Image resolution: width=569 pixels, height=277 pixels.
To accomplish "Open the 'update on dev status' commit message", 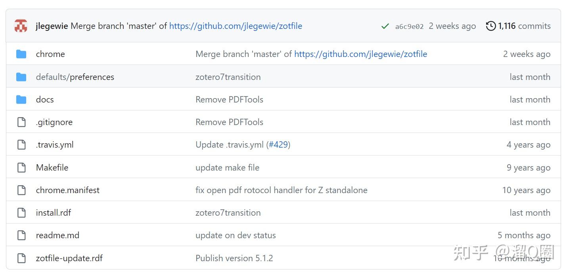I will (236, 235).
